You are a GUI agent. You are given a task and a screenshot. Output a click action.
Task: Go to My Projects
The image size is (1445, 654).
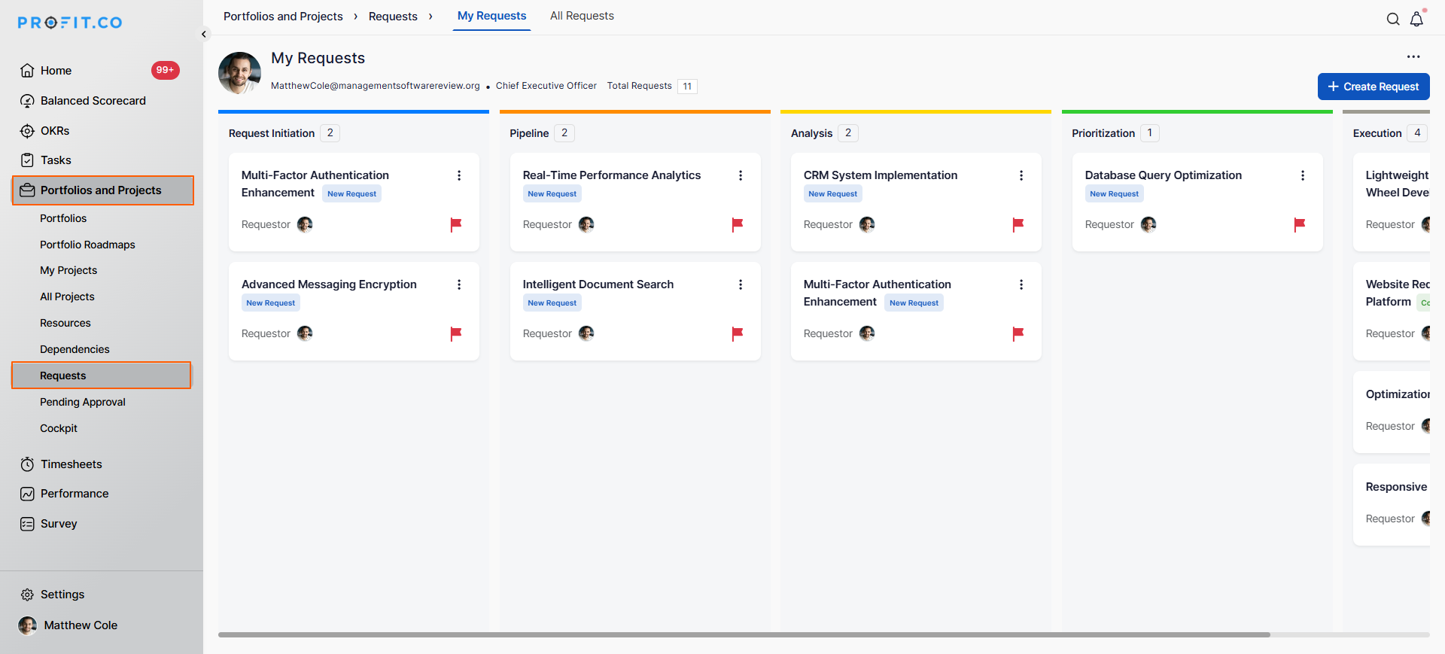(68, 270)
